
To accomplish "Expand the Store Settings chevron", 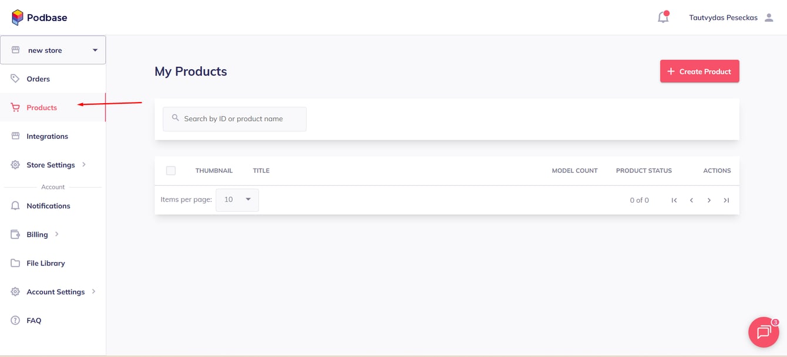I will pos(84,165).
